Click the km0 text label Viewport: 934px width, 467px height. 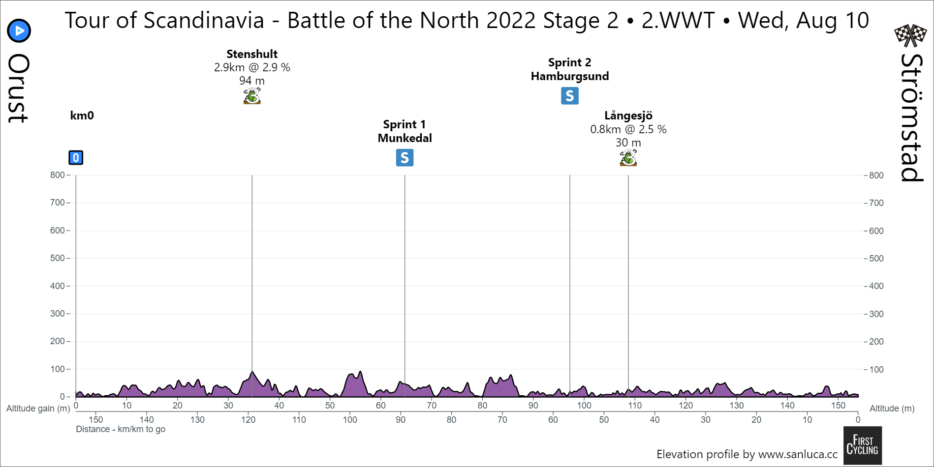(x=82, y=116)
